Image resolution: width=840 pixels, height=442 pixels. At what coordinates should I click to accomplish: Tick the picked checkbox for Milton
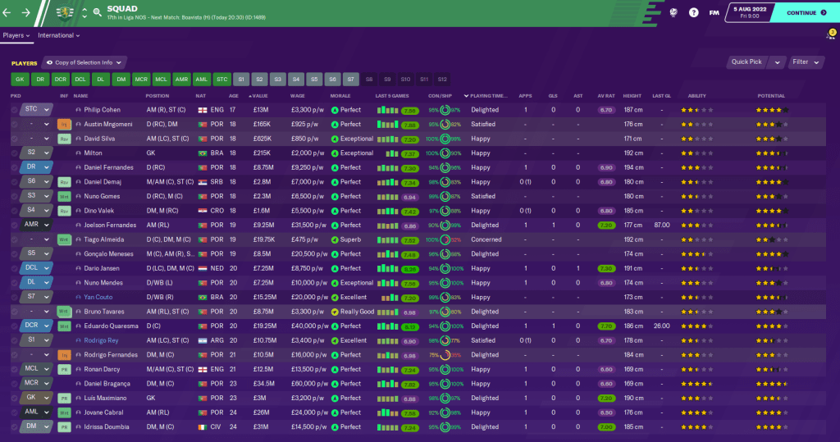point(15,153)
